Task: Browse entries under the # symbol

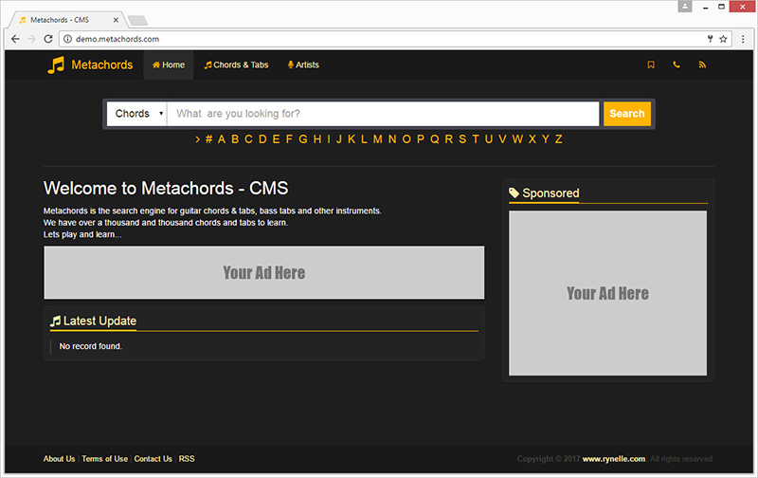Action: pos(208,139)
